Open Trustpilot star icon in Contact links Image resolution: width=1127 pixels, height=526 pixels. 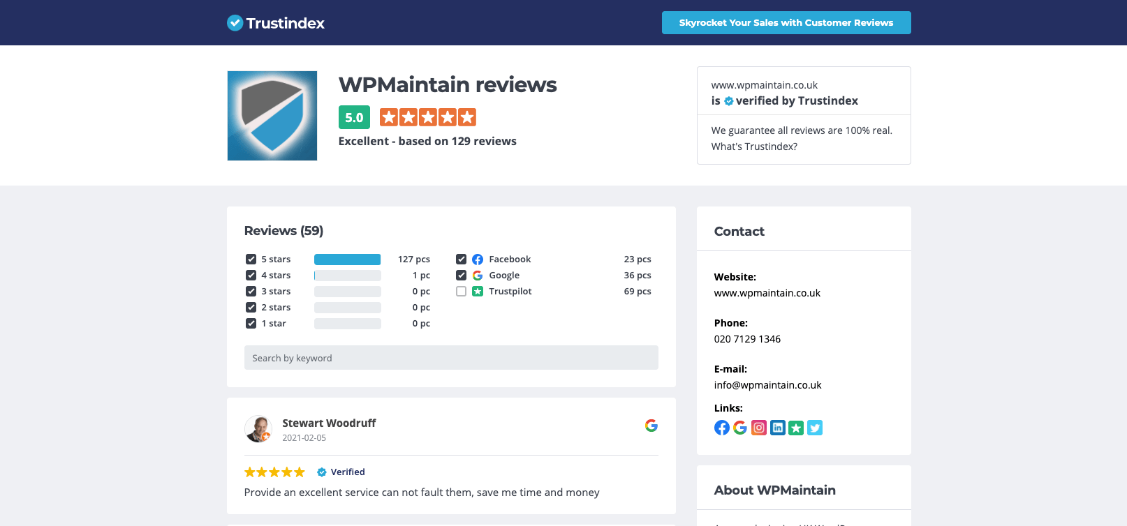(x=796, y=428)
